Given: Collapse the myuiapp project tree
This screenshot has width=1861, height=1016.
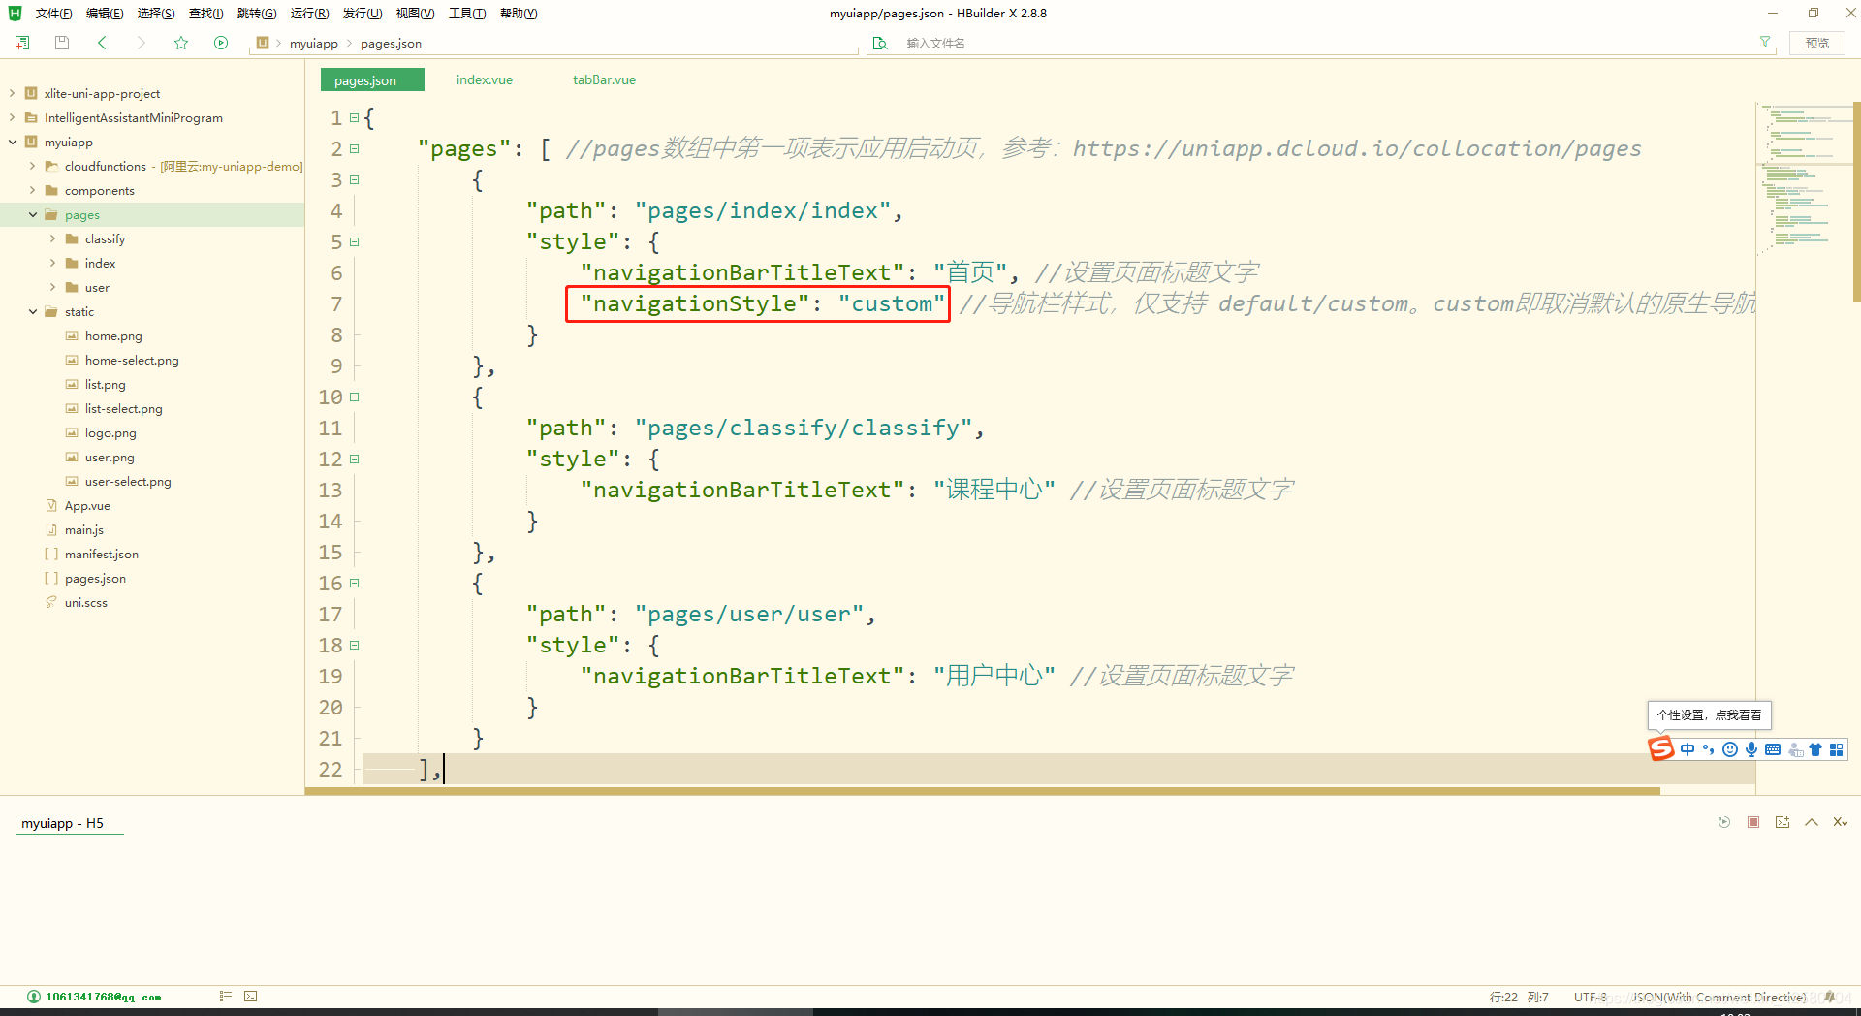Looking at the screenshot, I should click(x=13, y=142).
